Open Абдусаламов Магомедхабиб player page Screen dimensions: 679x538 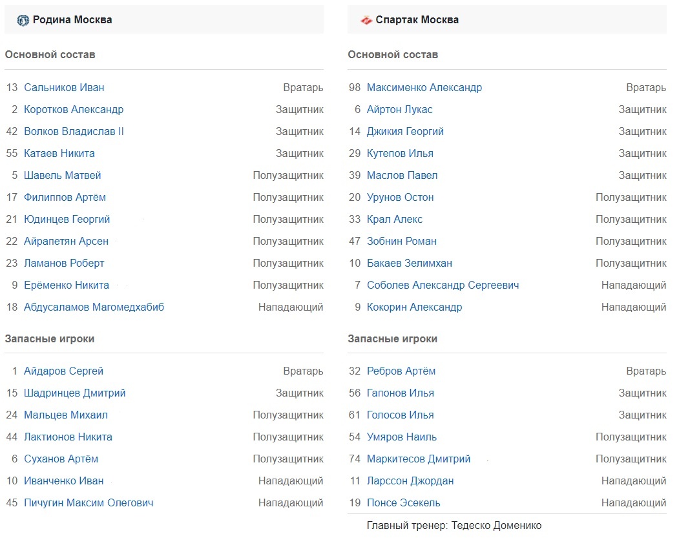pos(94,307)
